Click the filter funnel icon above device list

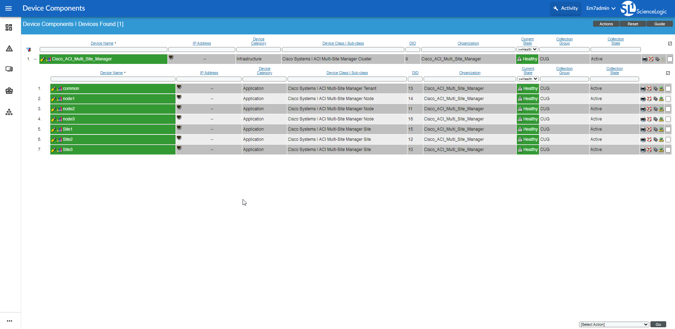click(x=29, y=50)
